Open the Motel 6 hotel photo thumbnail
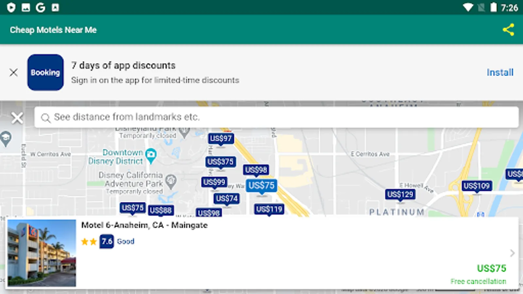 pos(42,253)
